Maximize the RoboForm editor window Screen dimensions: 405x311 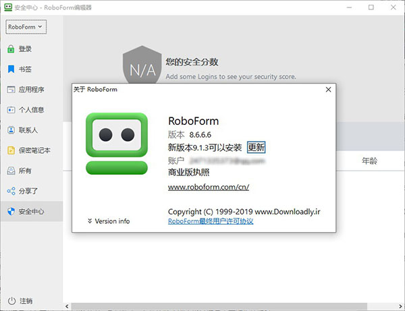371,7
